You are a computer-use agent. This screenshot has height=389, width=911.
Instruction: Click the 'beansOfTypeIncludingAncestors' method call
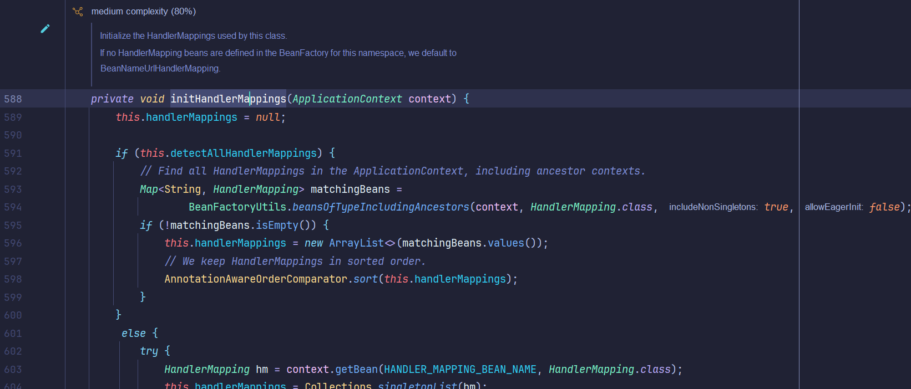pos(381,207)
